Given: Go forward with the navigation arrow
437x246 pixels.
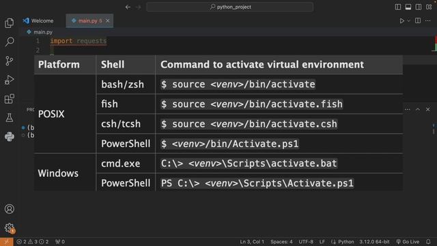Looking at the screenshot, I should pos(139,7).
